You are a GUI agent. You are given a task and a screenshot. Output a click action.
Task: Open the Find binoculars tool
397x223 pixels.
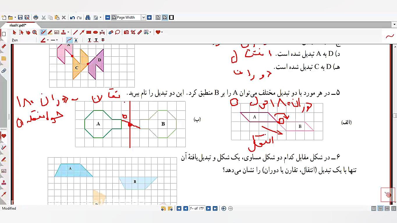tap(88, 17)
